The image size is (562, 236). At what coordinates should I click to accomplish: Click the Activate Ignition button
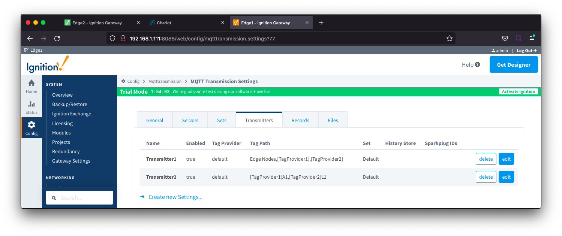(518, 91)
